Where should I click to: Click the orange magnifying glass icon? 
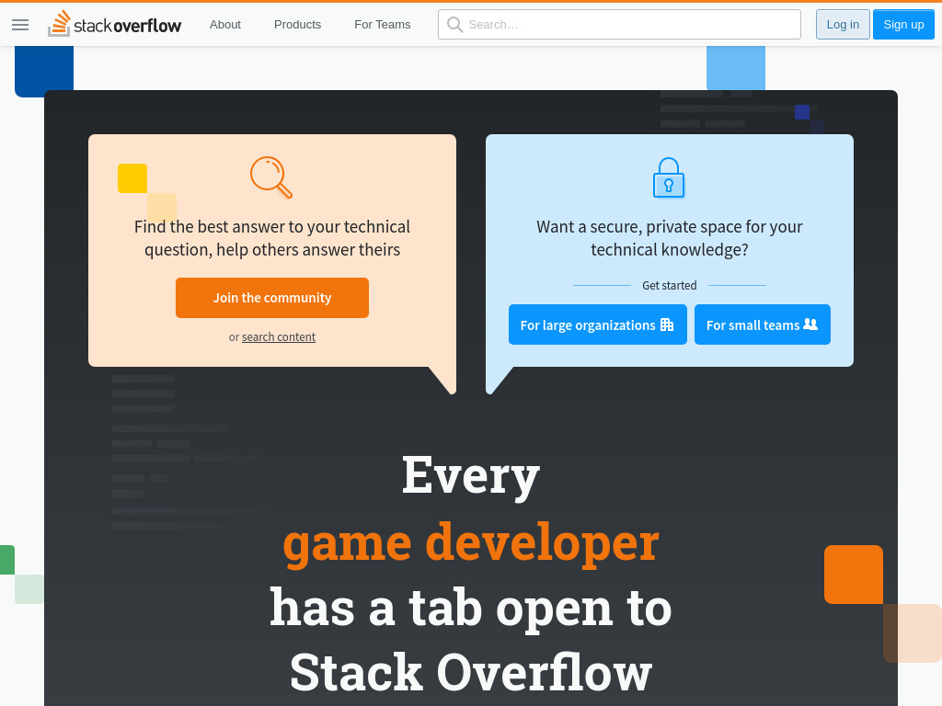(271, 177)
